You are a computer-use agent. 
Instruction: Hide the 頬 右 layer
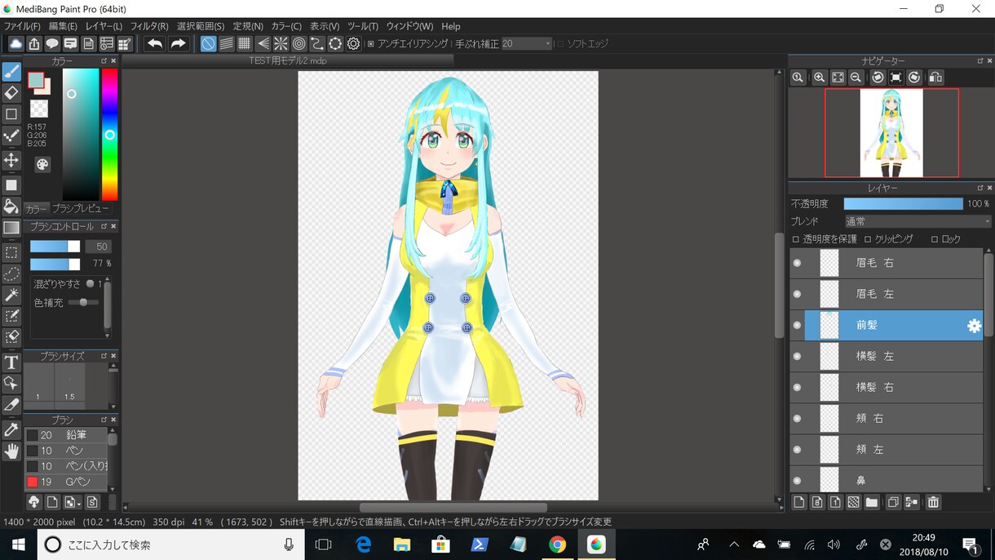797,418
